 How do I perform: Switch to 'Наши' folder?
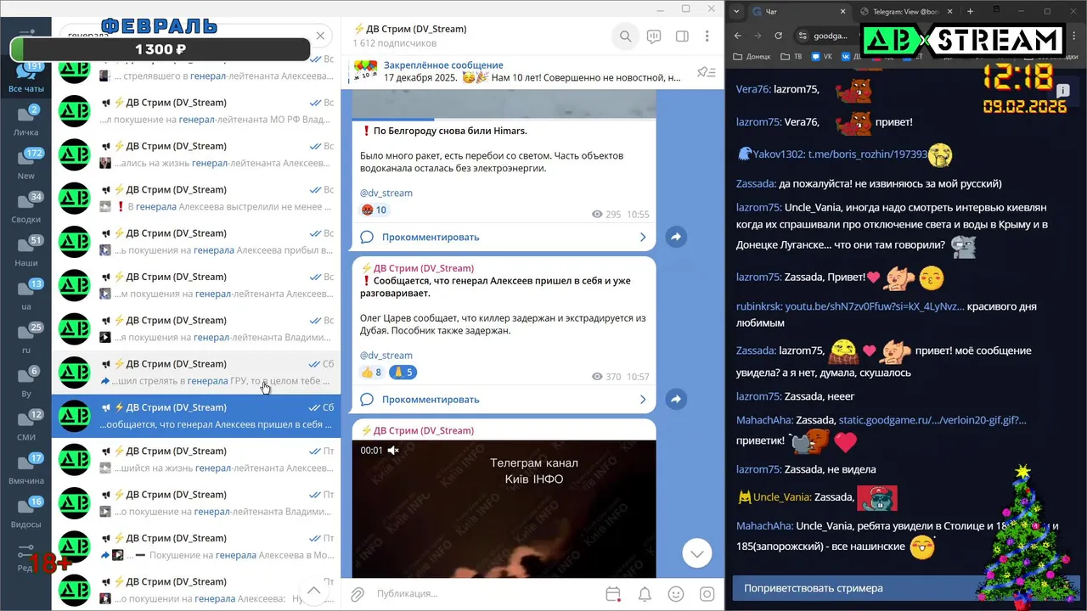(26, 253)
